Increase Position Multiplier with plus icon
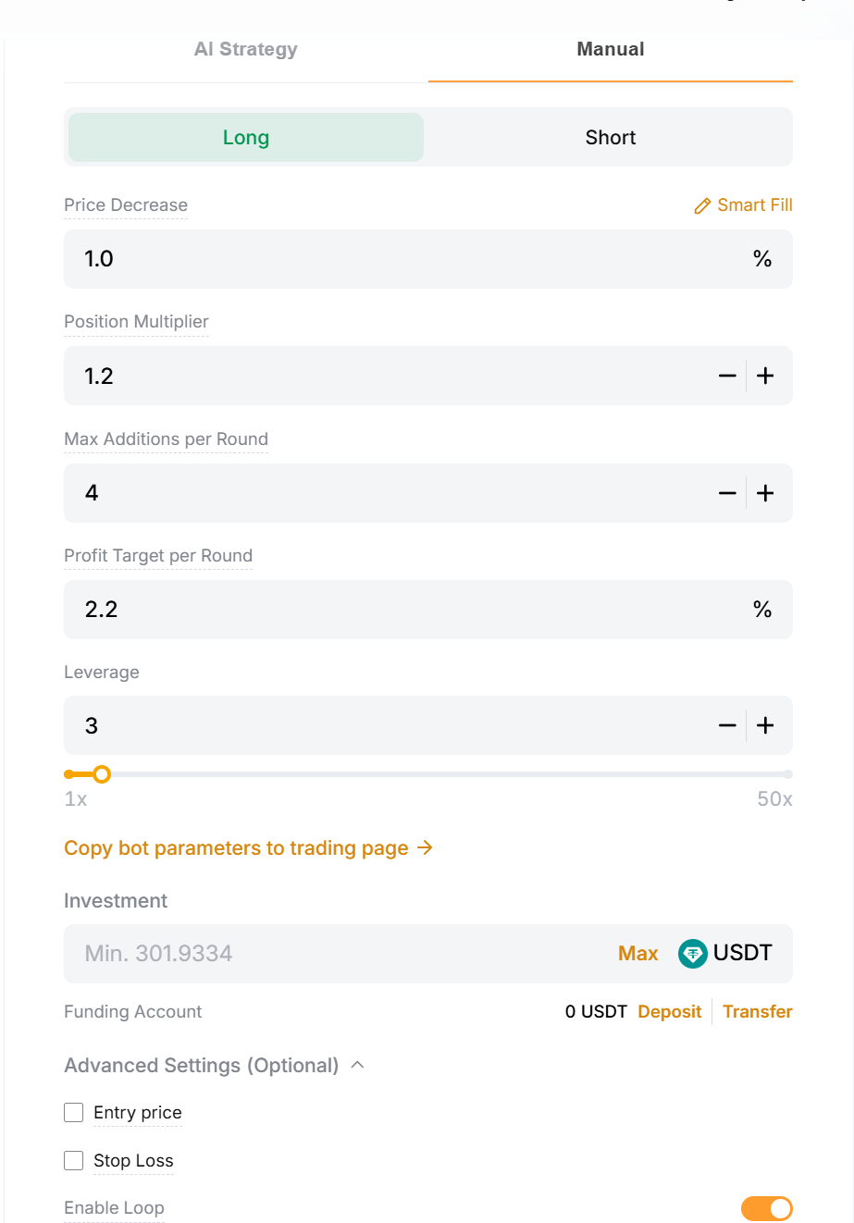Image resolution: width=854 pixels, height=1223 pixels. [x=765, y=376]
